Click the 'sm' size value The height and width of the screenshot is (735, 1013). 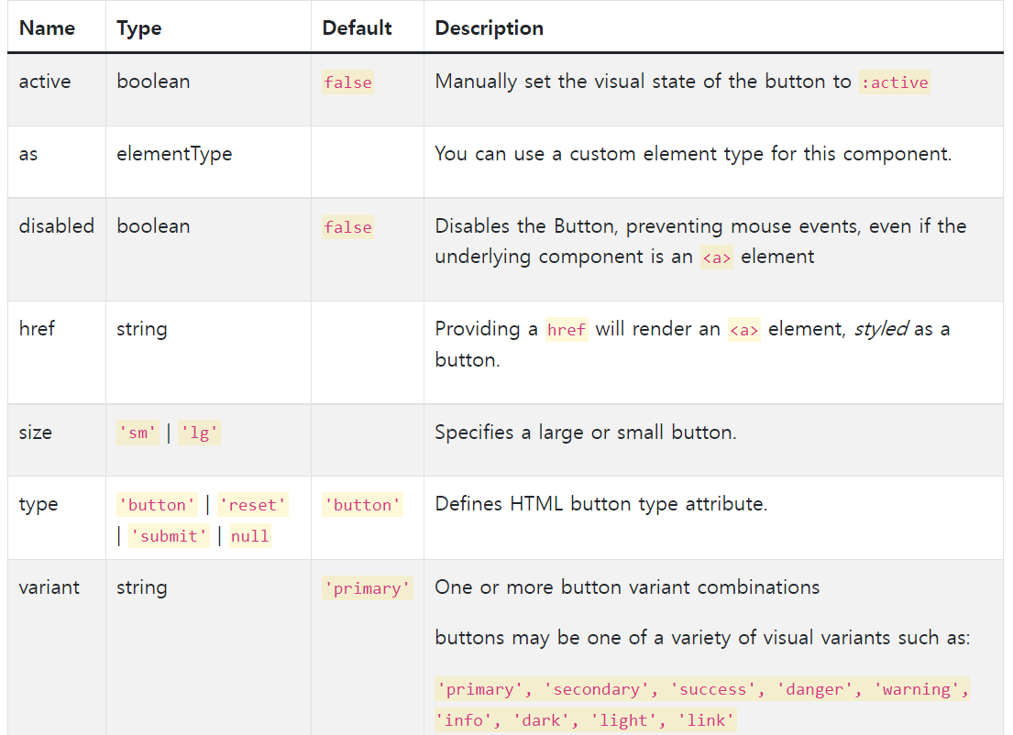(x=138, y=433)
